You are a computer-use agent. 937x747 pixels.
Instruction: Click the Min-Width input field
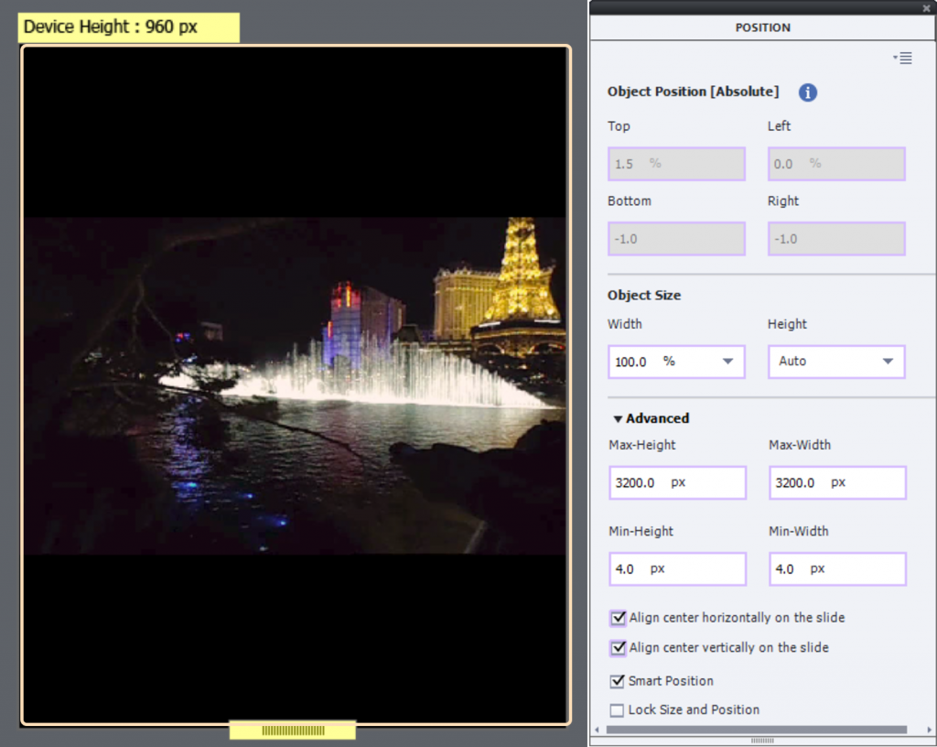pos(836,568)
